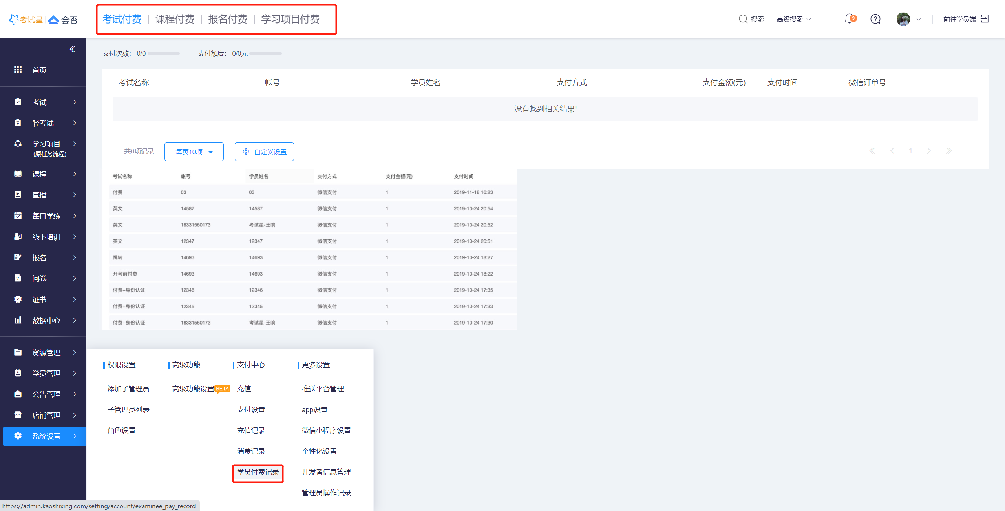
Task: Collapse the sidebar with double-chevron icon
Action: (72, 49)
